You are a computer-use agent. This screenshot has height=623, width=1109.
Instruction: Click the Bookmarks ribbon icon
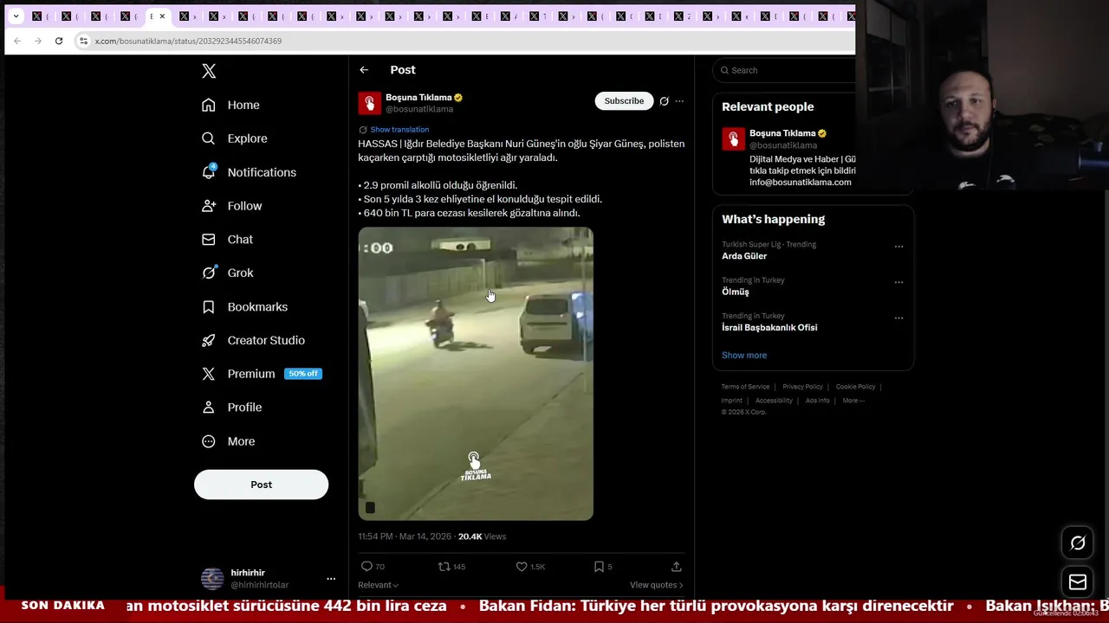[x=209, y=307]
